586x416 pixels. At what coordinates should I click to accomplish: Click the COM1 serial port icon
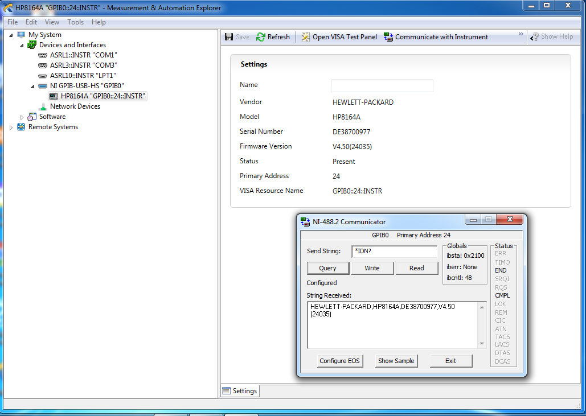point(43,55)
